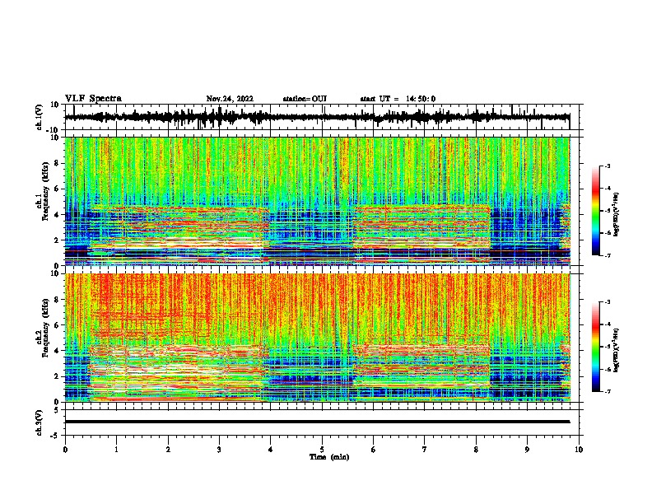
Task: Click the ch.1 spectrogram color scale bar
Action: tap(595, 211)
